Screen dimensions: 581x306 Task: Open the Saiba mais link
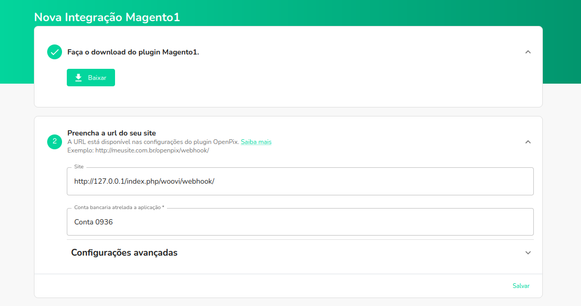point(256,142)
